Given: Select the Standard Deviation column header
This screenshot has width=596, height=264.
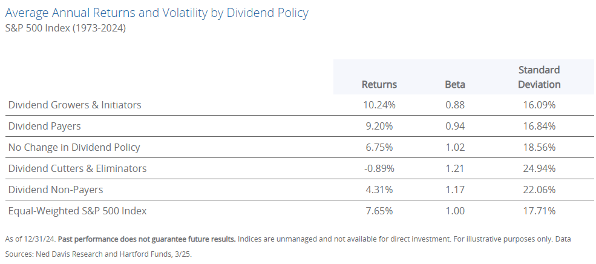Looking at the screenshot, I should (x=539, y=77).
